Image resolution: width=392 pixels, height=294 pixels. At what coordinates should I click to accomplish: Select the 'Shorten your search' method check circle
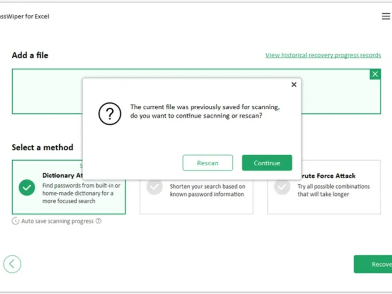pyautogui.click(x=154, y=187)
